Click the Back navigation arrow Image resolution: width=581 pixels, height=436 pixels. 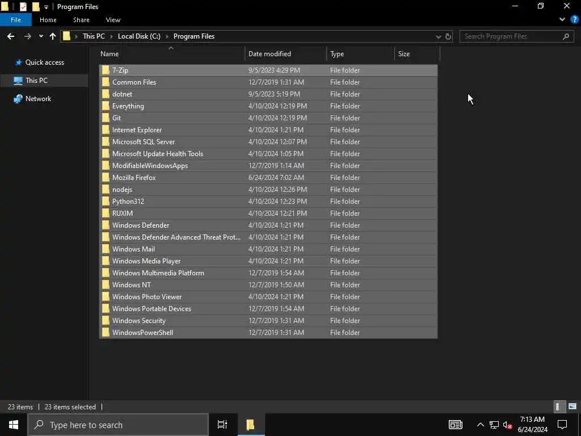point(11,36)
